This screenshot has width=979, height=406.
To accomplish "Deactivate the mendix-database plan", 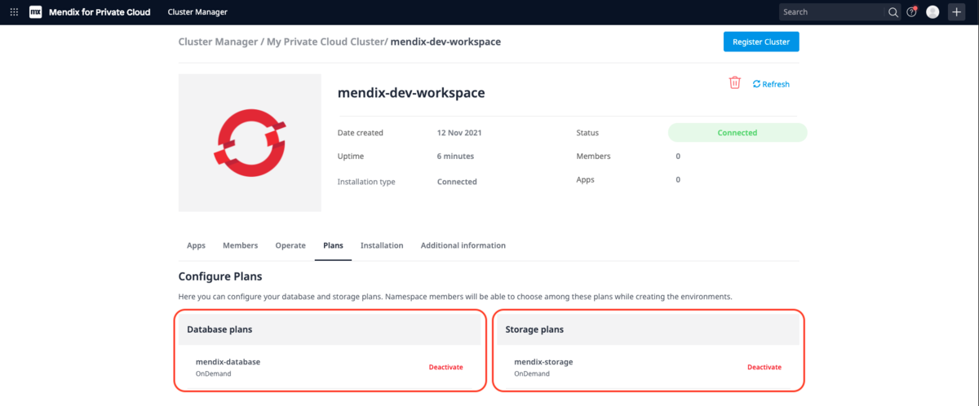I will 446,367.
